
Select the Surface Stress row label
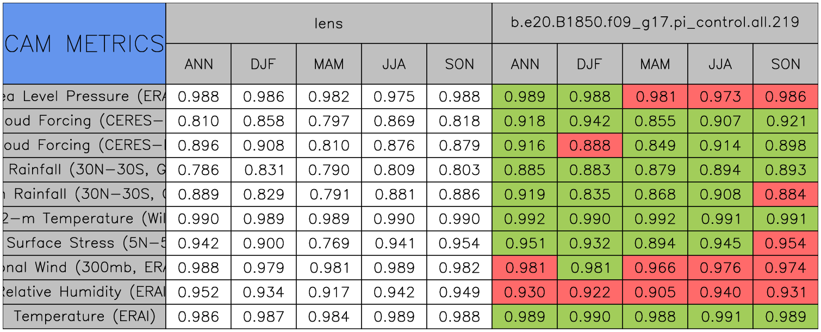point(84,243)
